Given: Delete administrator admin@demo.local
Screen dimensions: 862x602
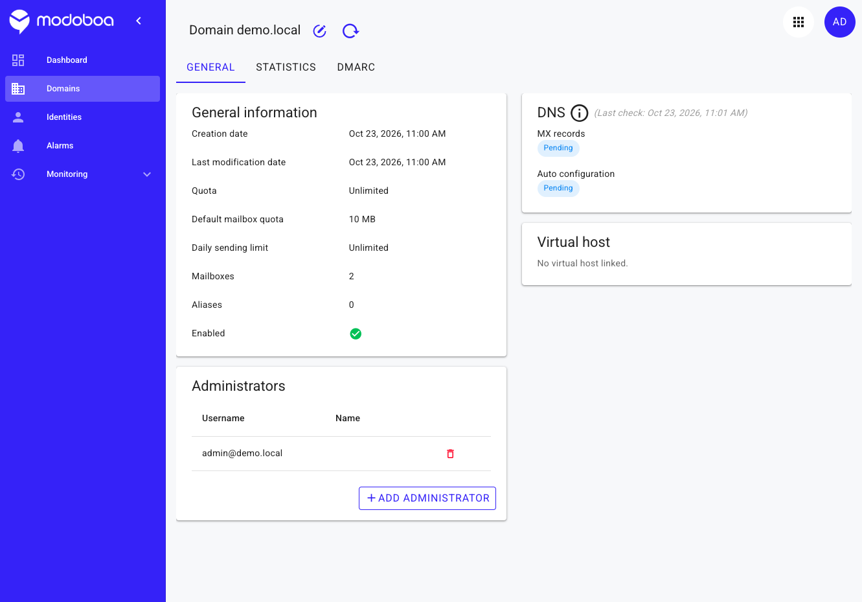Looking at the screenshot, I should [450, 454].
